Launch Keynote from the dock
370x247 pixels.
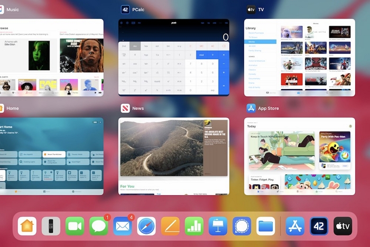pyautogui.click(x=218, y=226)
